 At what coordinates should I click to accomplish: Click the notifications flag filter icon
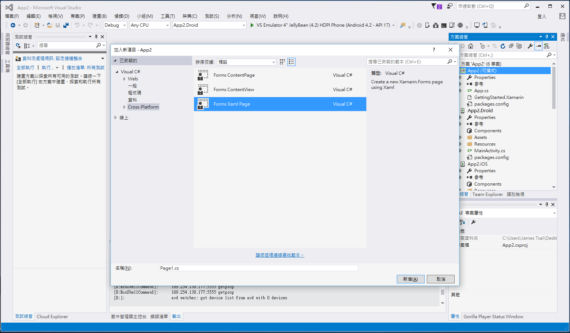434,6
